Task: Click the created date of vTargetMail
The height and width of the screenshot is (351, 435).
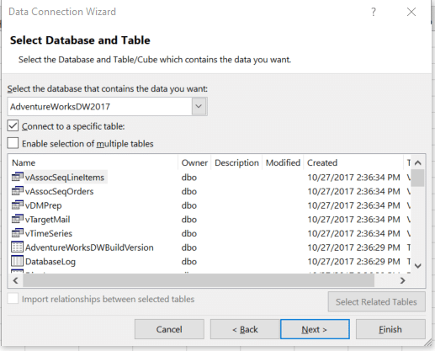Action: tap(353, 219)
